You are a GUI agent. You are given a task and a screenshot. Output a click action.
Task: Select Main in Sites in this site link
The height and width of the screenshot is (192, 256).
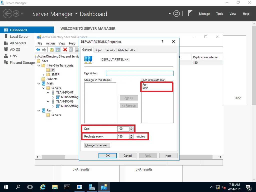click(145, 88)
